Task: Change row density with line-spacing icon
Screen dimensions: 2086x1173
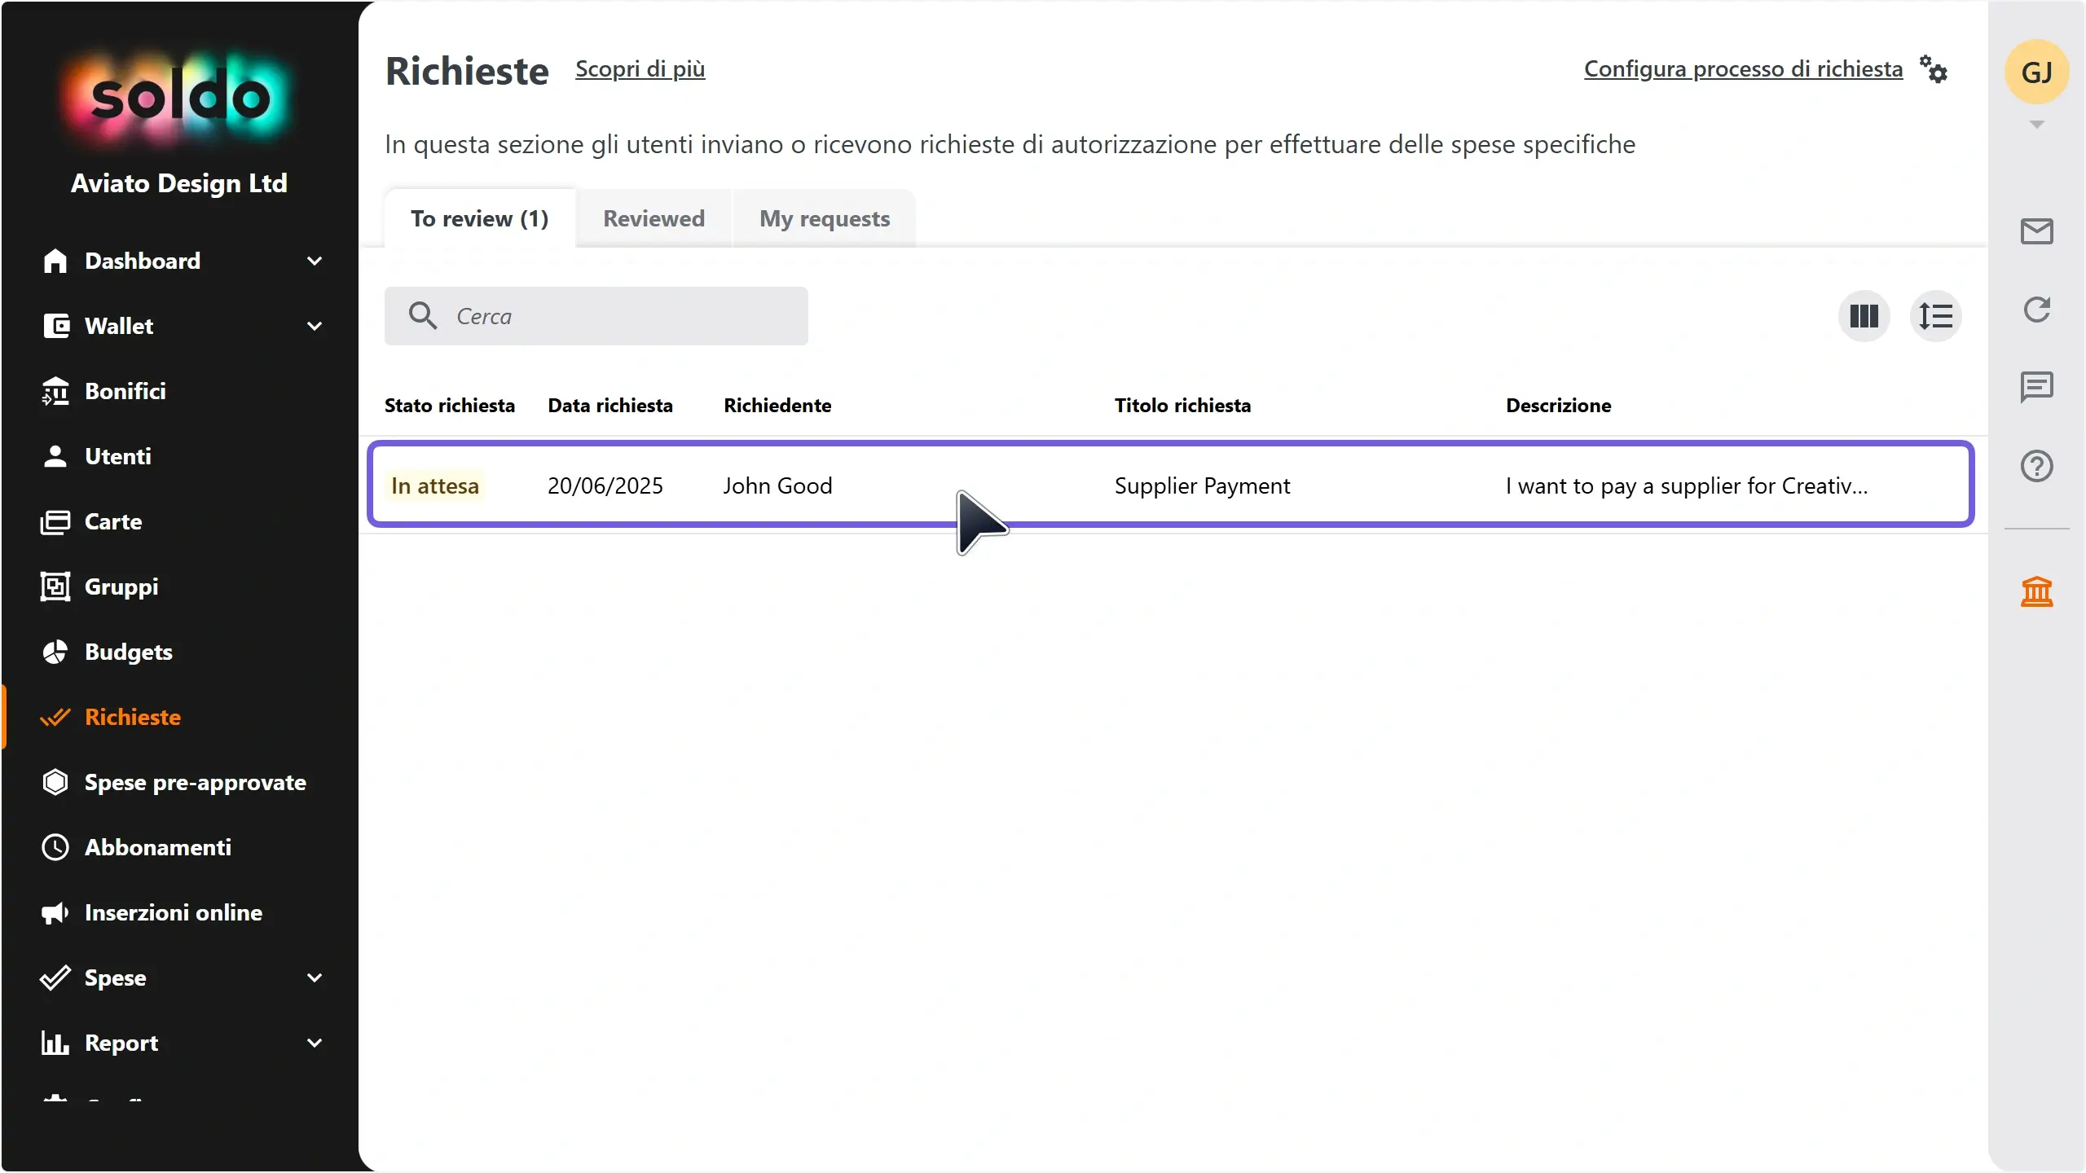Action: [1935, 316]
